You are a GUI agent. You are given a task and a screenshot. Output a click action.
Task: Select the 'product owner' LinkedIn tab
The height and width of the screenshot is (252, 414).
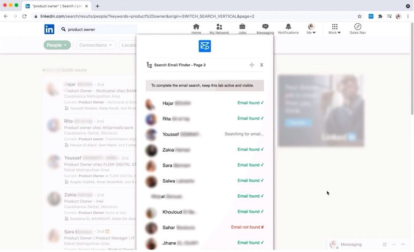point(57,6)
